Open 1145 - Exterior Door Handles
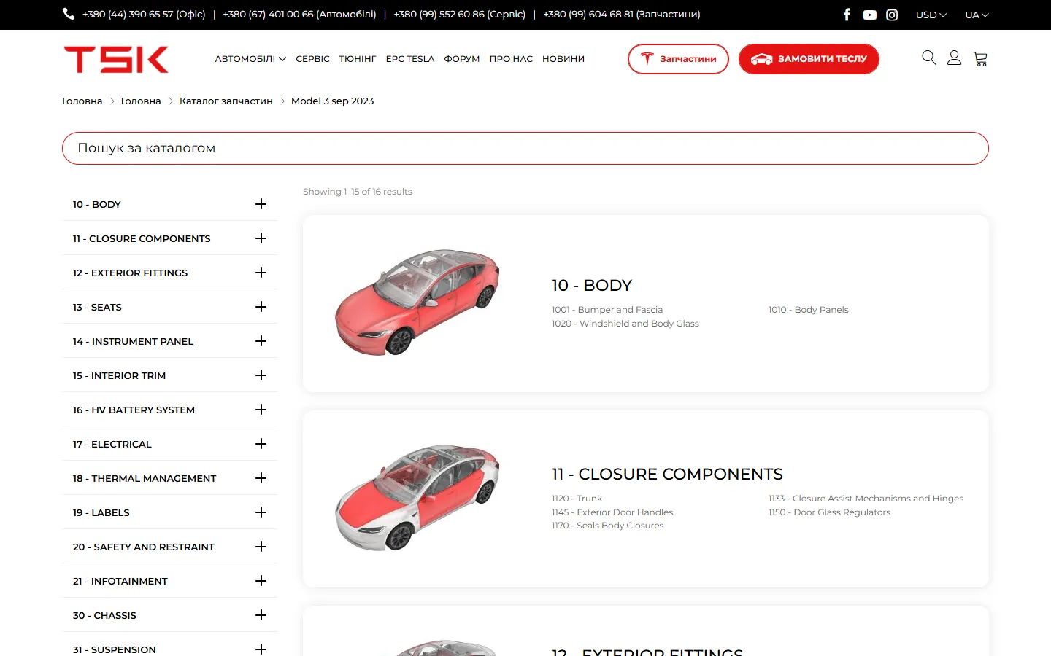This screenshot has width=1051, height=656. coord(612,512)
